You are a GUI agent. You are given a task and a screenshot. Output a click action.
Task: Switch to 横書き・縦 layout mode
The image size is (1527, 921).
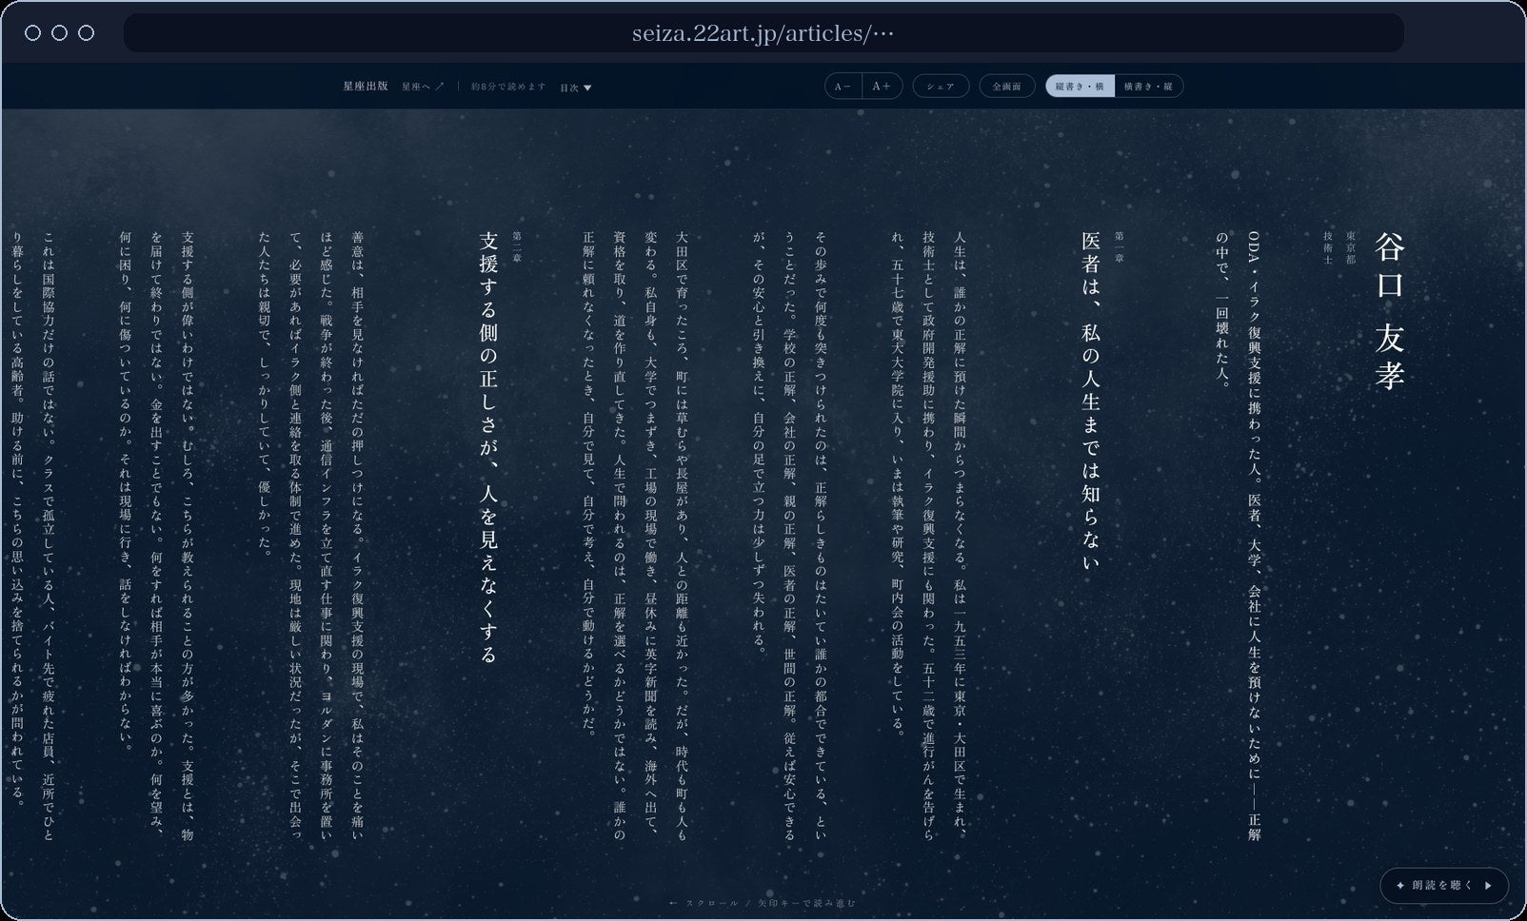click(1149, 87)
